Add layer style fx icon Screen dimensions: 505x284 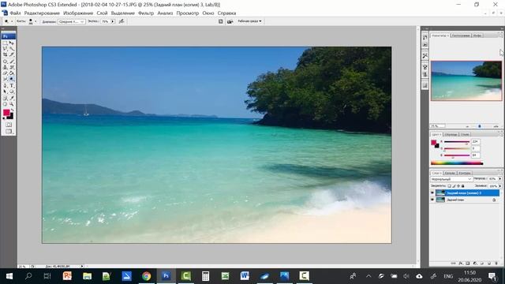[x=461, y=263]
